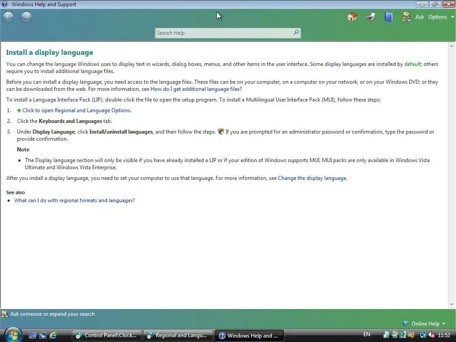The height and width of the screenshot is (342, 456).
Task: Click the 'See also' heading text
Action: [16, 192]
